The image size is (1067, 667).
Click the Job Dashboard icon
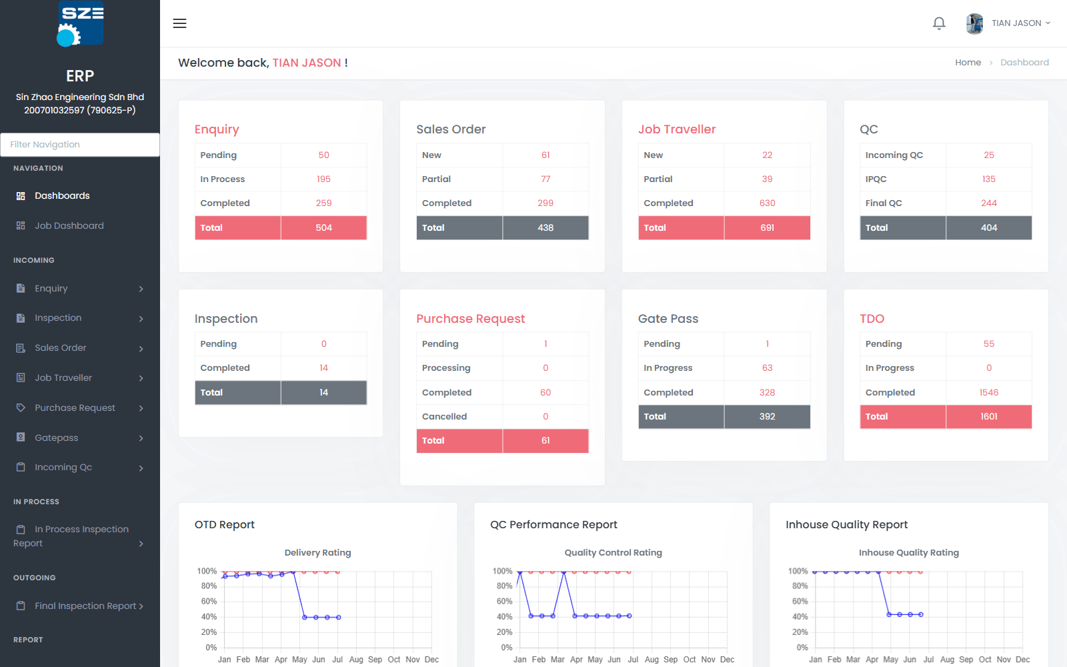[x=21, y=225]
